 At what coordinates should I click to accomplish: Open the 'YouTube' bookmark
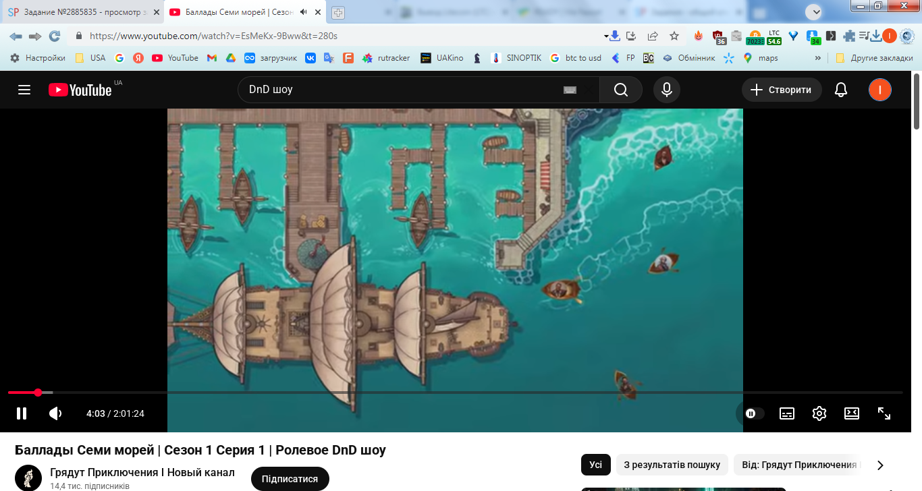[175, 58]
